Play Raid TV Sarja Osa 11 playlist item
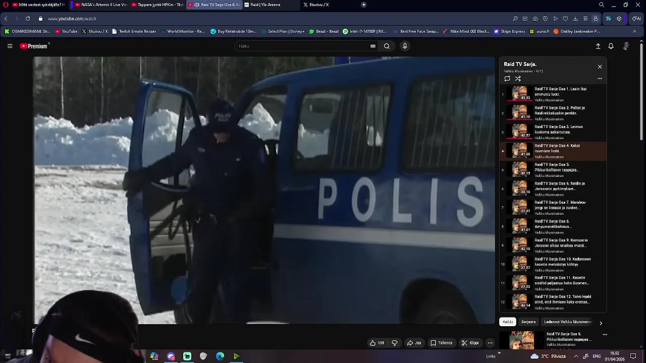The image size is (646, 363). pos(553,283)
